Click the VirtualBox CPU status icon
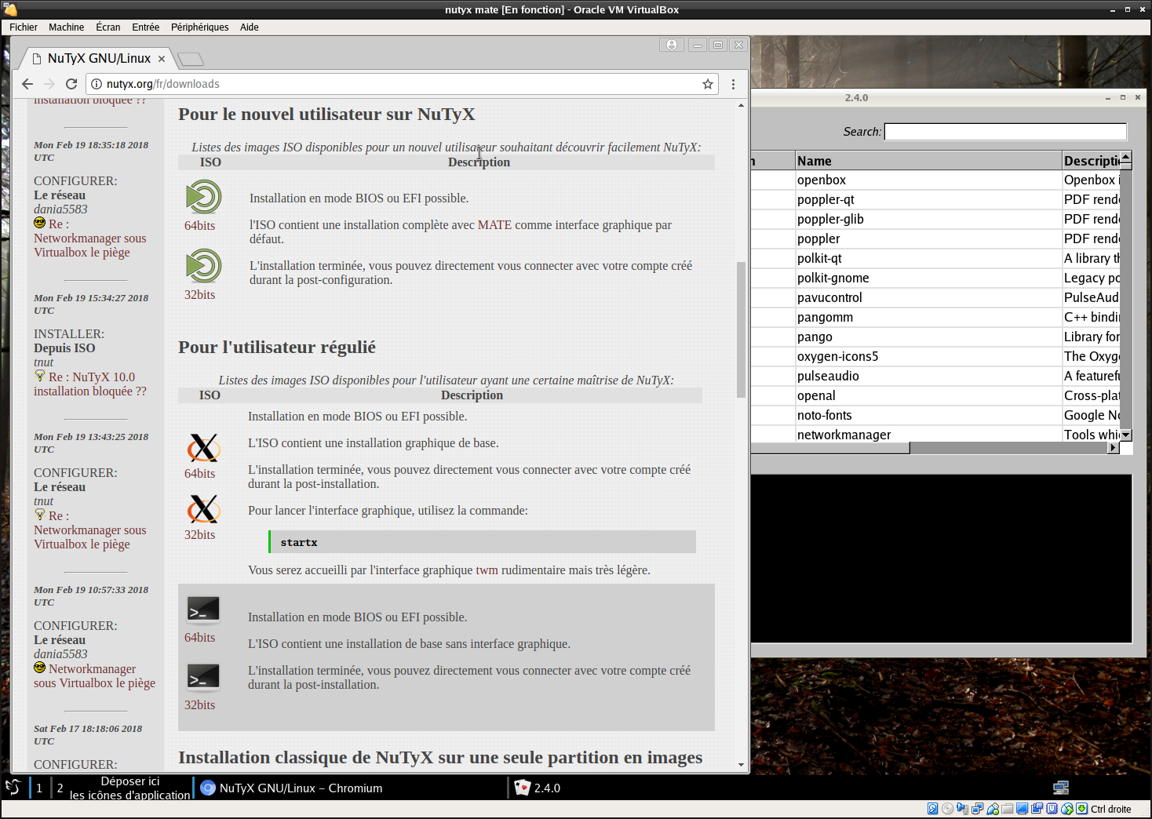Screen dimensions: 1152x819 pyautogui.click(x=1052, y=809)
